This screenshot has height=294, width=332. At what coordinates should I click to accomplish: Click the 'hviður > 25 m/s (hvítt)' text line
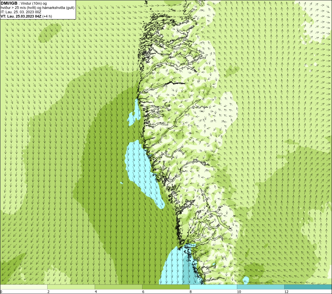[x=38, y=8]
